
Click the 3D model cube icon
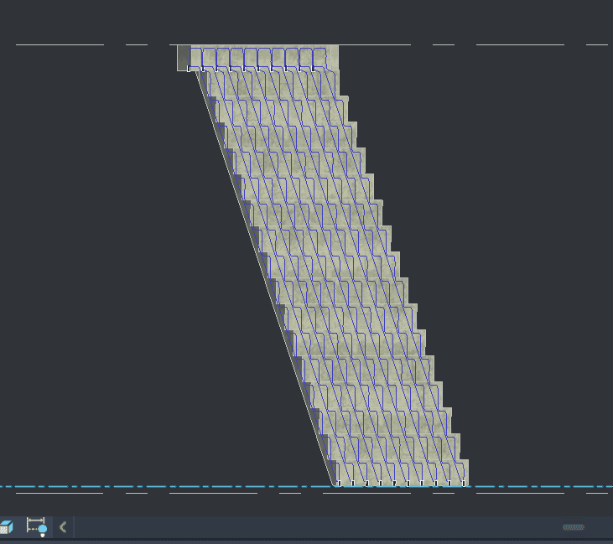coord(6,527)
